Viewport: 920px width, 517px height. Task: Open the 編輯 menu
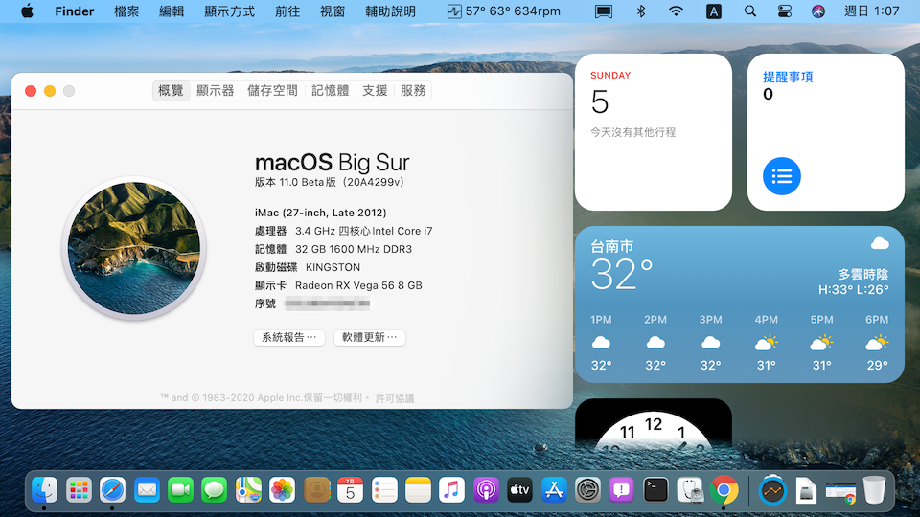click(x=172, y=11)
